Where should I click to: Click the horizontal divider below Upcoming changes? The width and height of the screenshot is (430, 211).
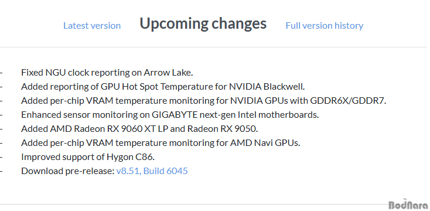tap(213, 47)
